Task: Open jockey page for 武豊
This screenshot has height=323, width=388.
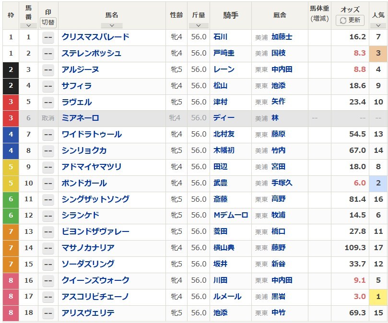Action: click(x=220, y=183)
